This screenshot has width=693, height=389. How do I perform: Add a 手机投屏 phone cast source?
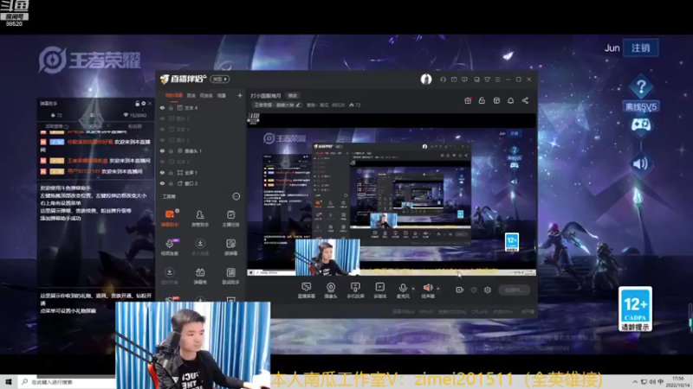(x=355, y=290)
